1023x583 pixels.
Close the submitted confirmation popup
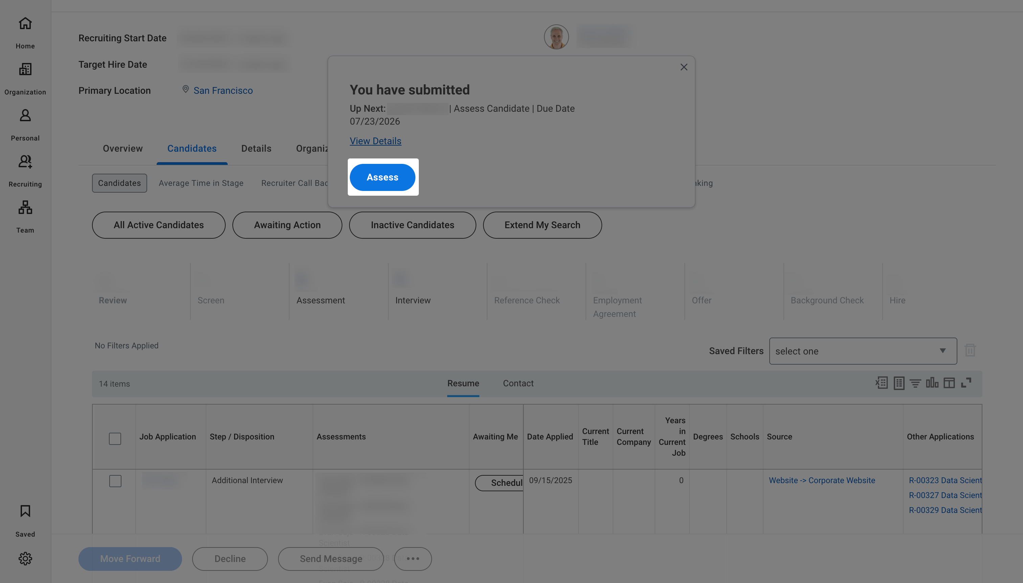coord(684,67)
